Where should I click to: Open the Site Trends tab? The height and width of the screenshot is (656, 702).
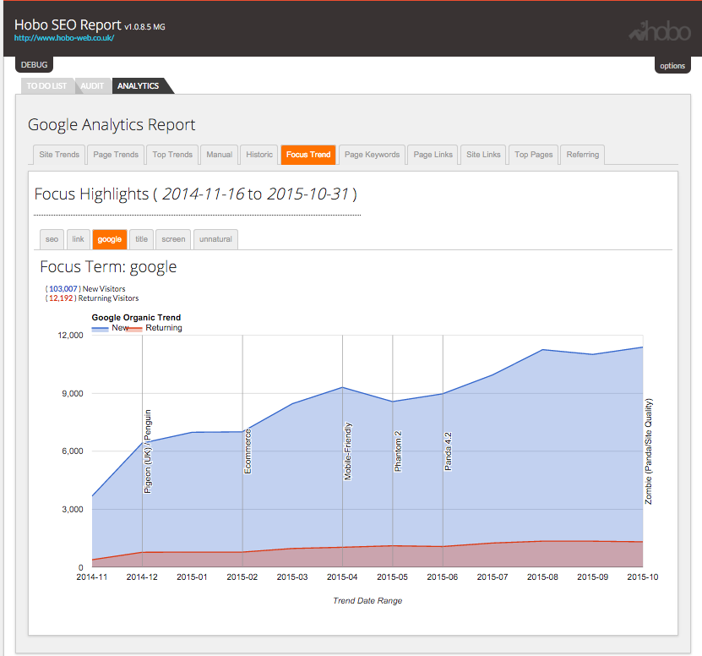point(59,155)
